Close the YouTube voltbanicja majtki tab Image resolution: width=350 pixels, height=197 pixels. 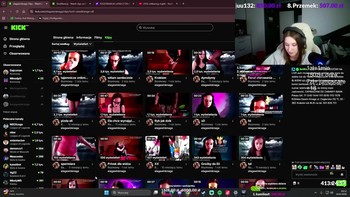tap(177, 4)
